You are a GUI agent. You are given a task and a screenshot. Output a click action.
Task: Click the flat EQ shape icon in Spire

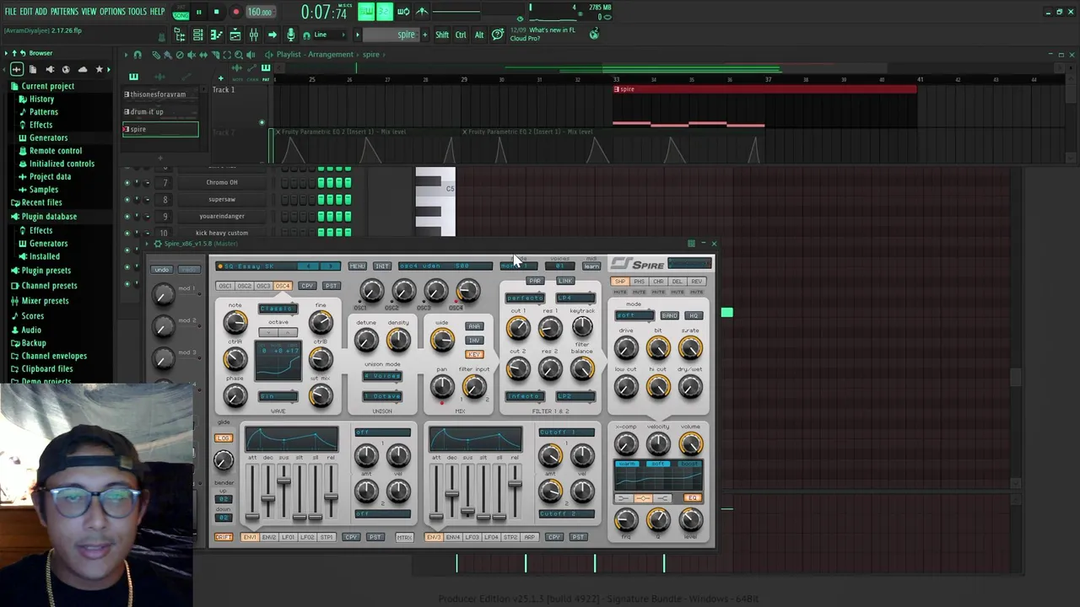pos(643,498)
